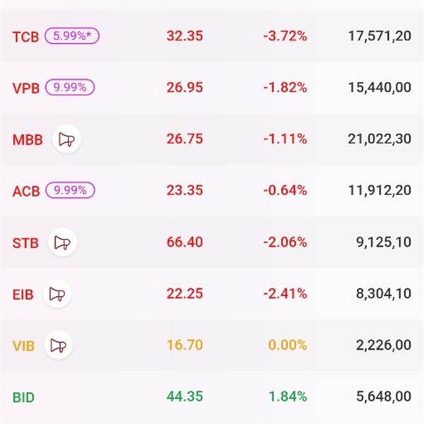Click the ACB ticker name
The width and height of the screenshot is (424, 424).
point(25,192)
